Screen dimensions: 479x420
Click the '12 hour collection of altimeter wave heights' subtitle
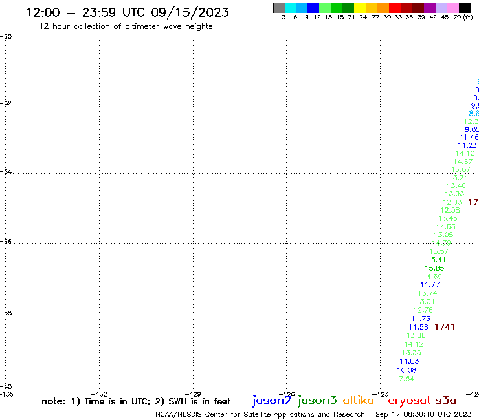126,26
